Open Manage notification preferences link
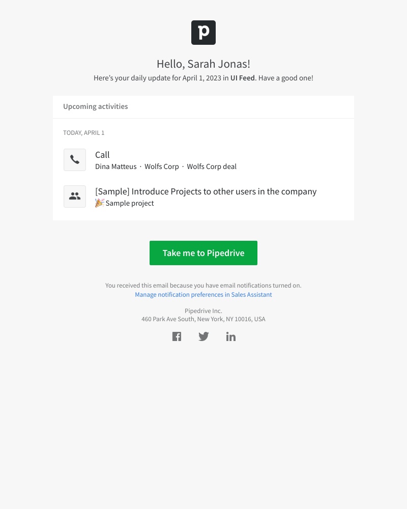 click(203, 295)
